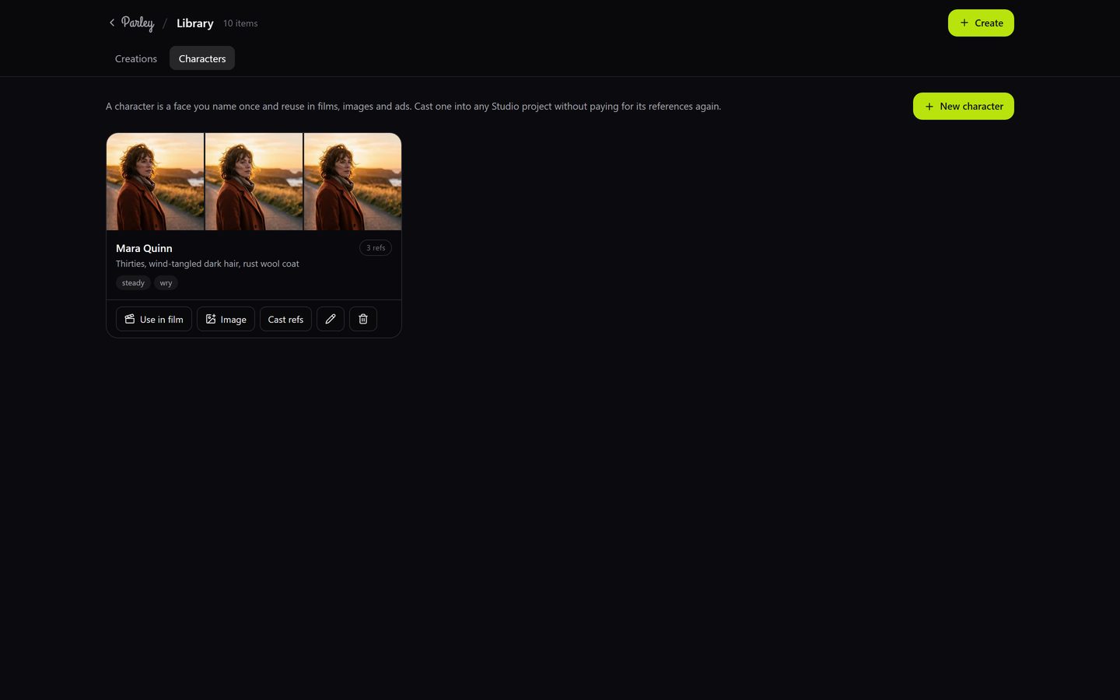The width and height of the screenshot is (1120, 700).
Task: Click the New character button
Action: [964, 106]
